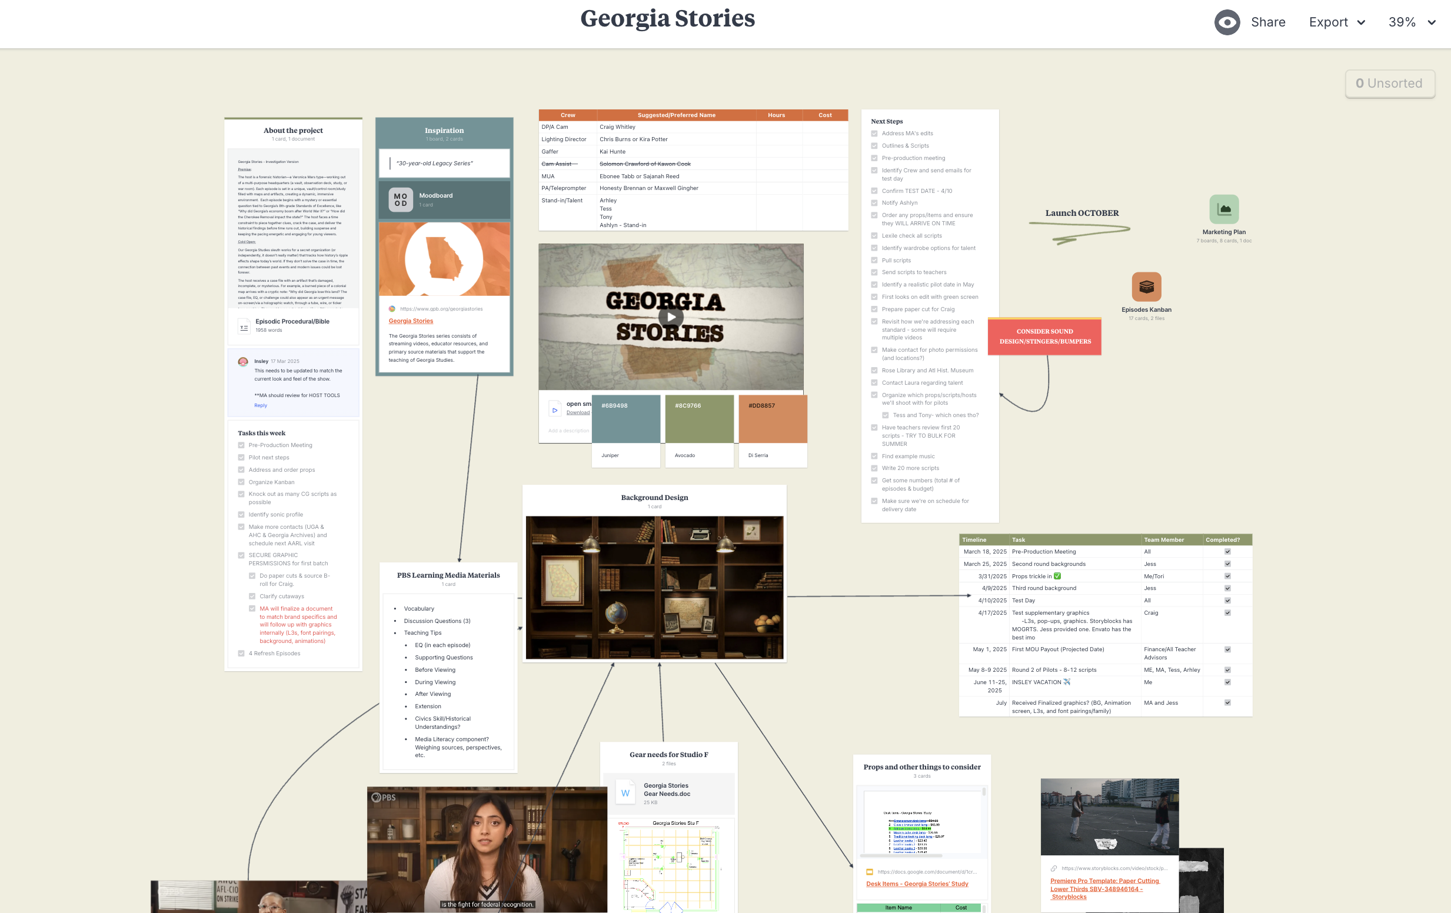
Task: Open the Marketing Plan board icon
Action: click(1224, 209)
